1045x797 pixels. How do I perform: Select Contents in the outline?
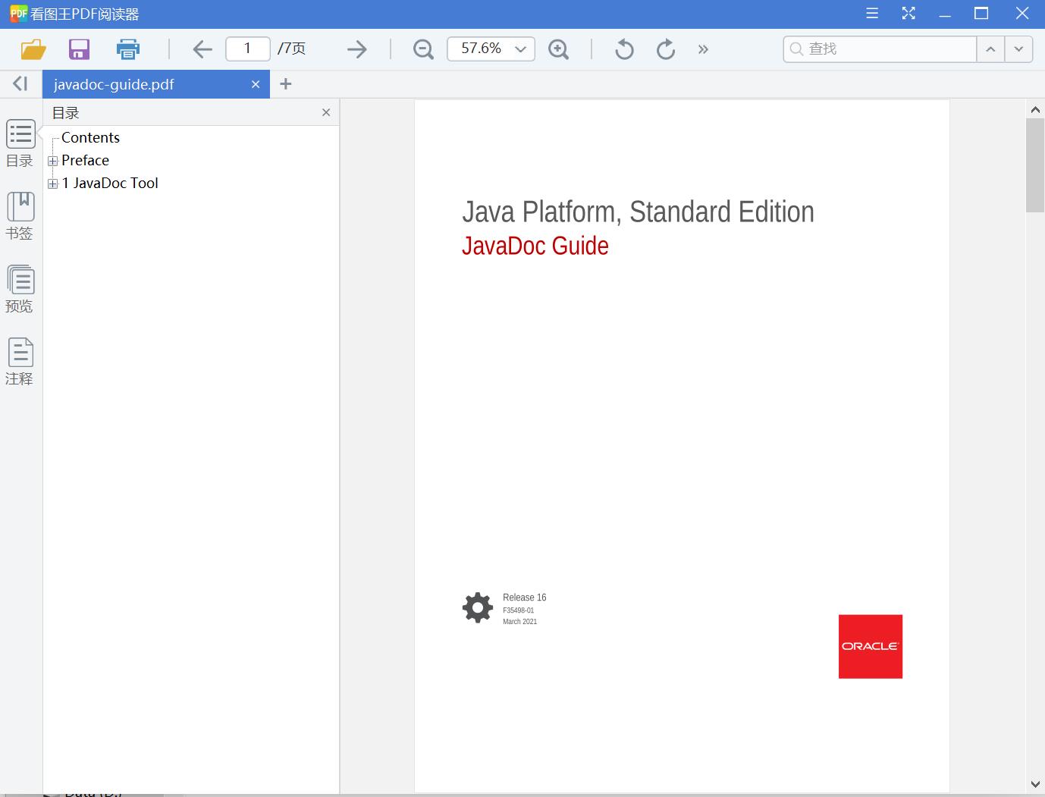tap(90, 137)
